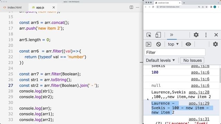Click the zoom magnifier in the address bar

coord(199,7)
